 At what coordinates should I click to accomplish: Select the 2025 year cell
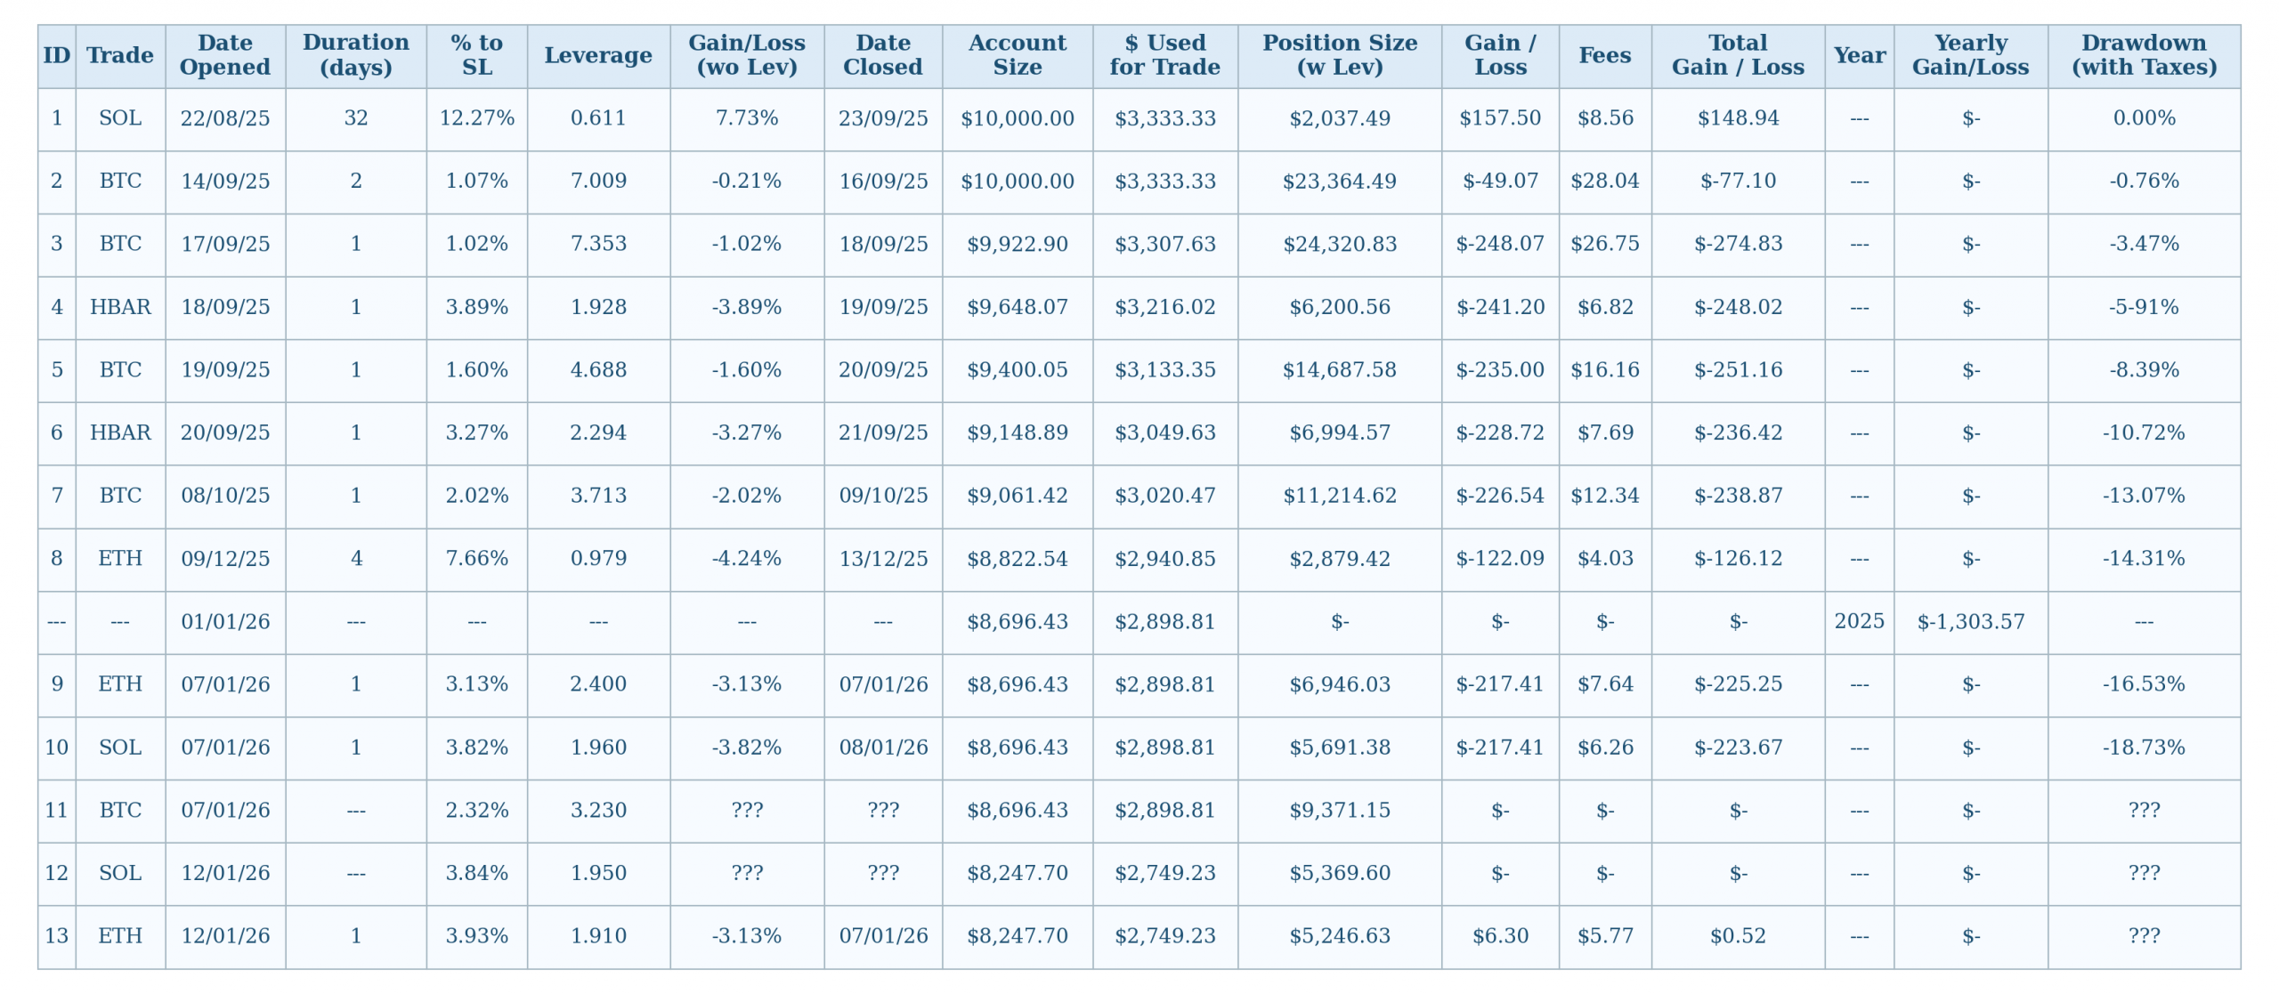(1859, 621)
